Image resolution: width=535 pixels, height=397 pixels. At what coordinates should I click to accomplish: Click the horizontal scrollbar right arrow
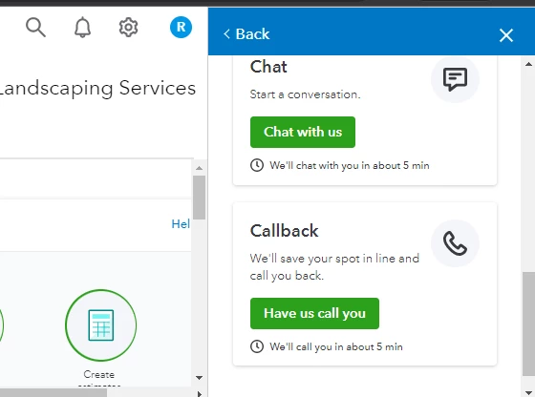click(200, 393)
